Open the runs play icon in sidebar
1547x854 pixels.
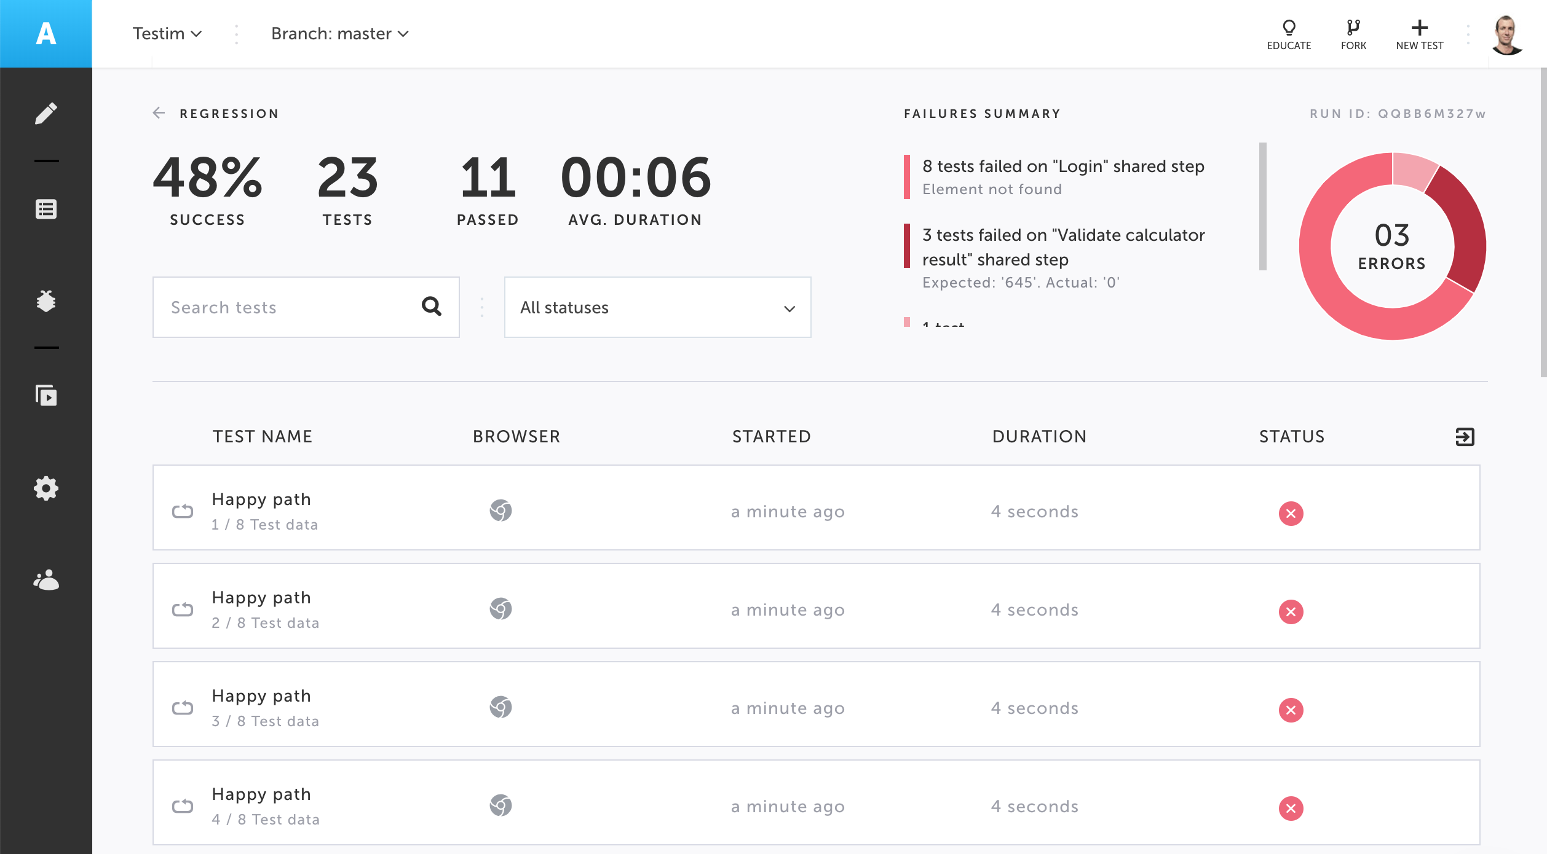46,396
